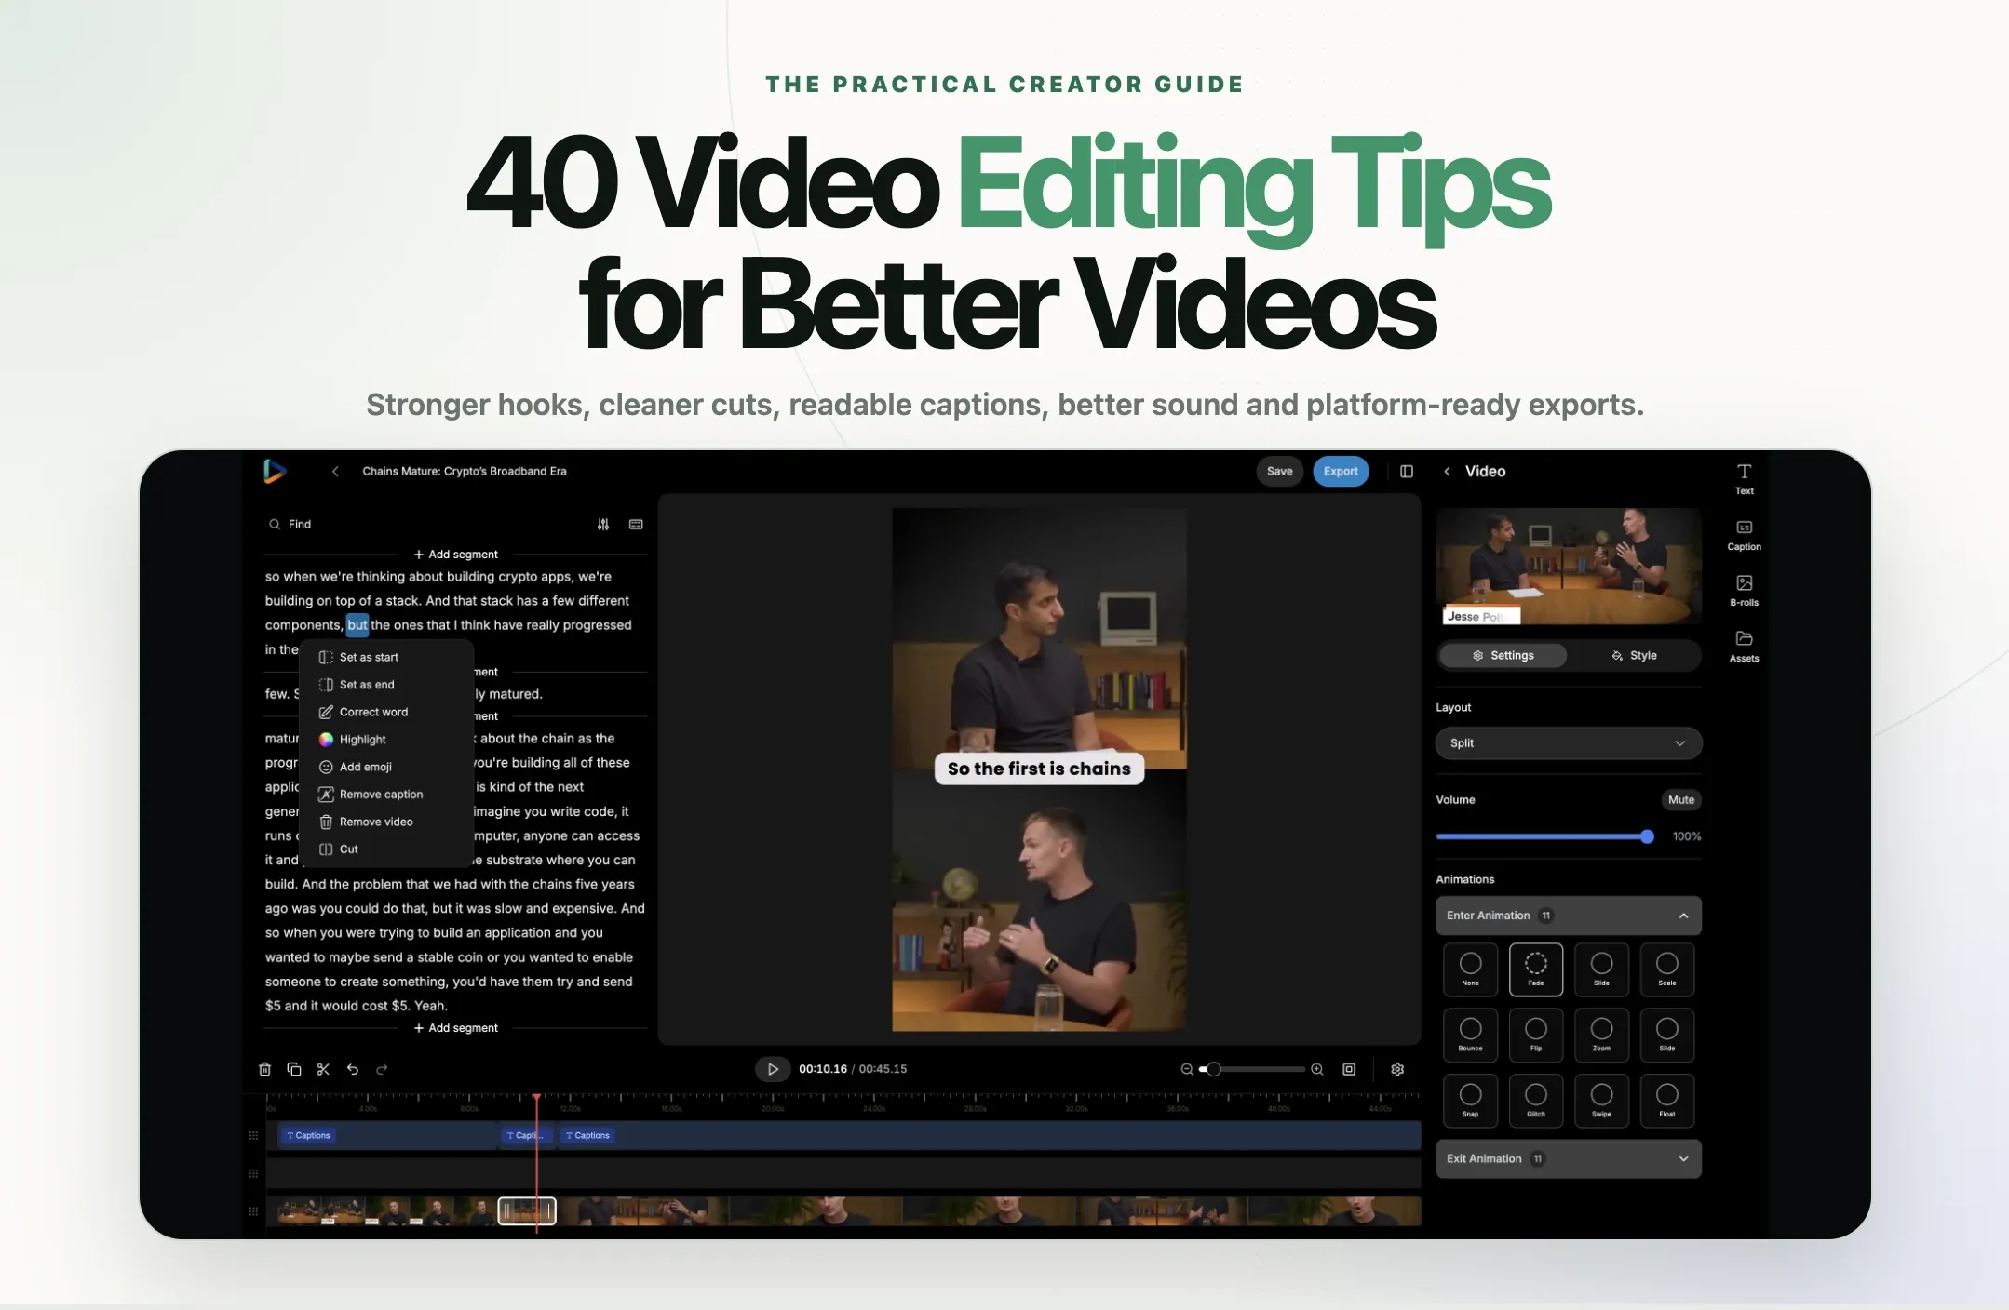The height and width of the screenshot is (1310, 2009).
Task: Open the Assets folder icon
Action: (x=1744, y=647)
